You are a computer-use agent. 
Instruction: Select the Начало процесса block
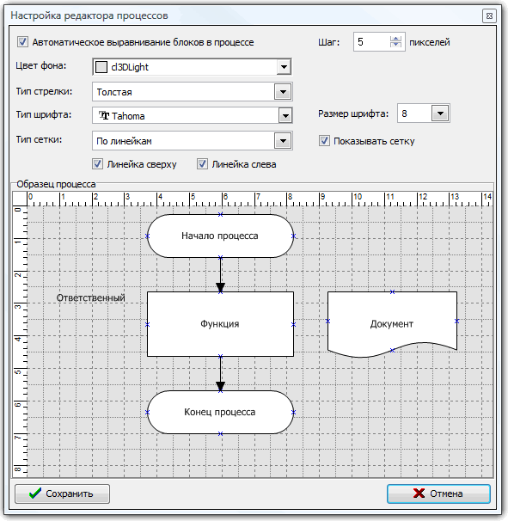tap(220, 236)
